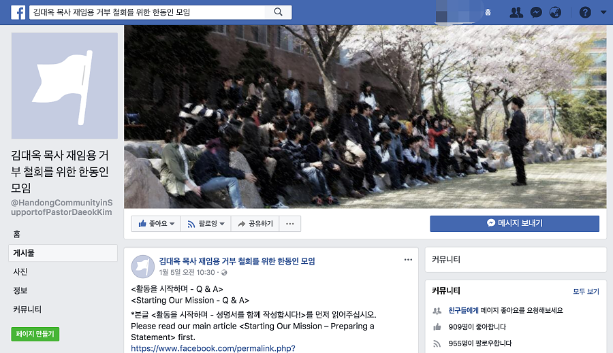Open the post's three-dot options menu

[408, 260]
